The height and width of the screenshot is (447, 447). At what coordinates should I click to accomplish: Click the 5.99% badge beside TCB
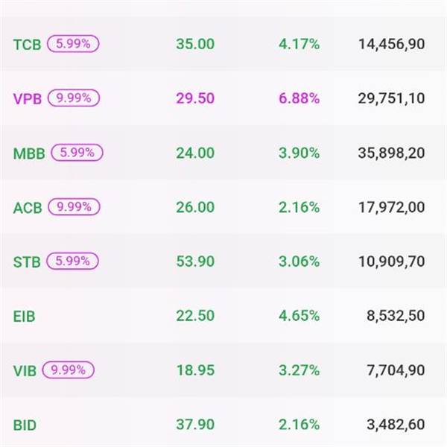click(73, 43)
